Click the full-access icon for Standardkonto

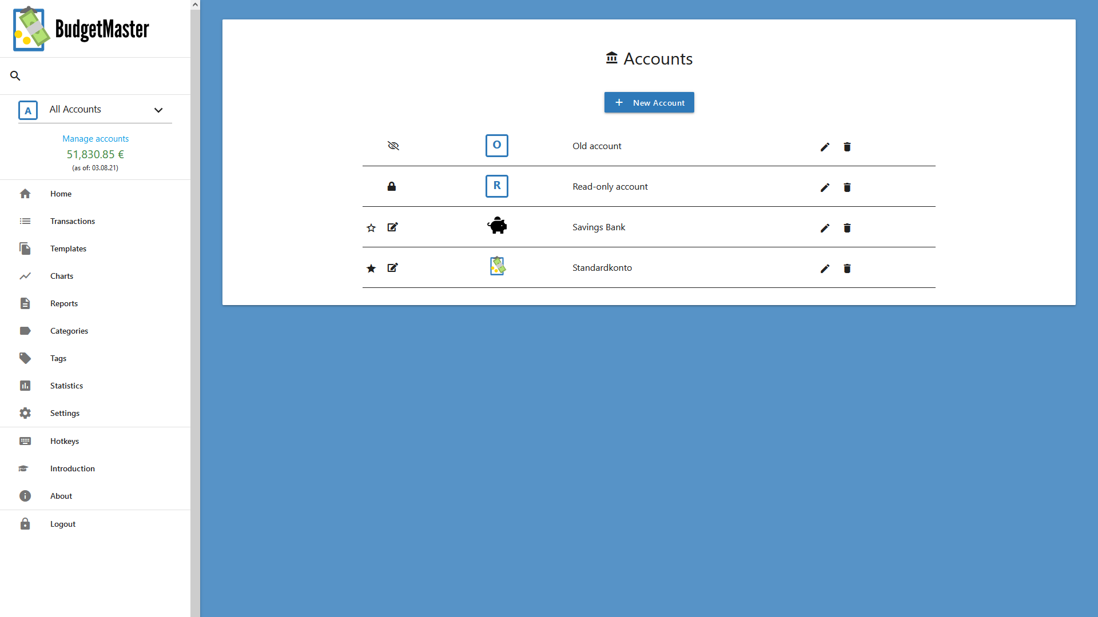[393, 267]
